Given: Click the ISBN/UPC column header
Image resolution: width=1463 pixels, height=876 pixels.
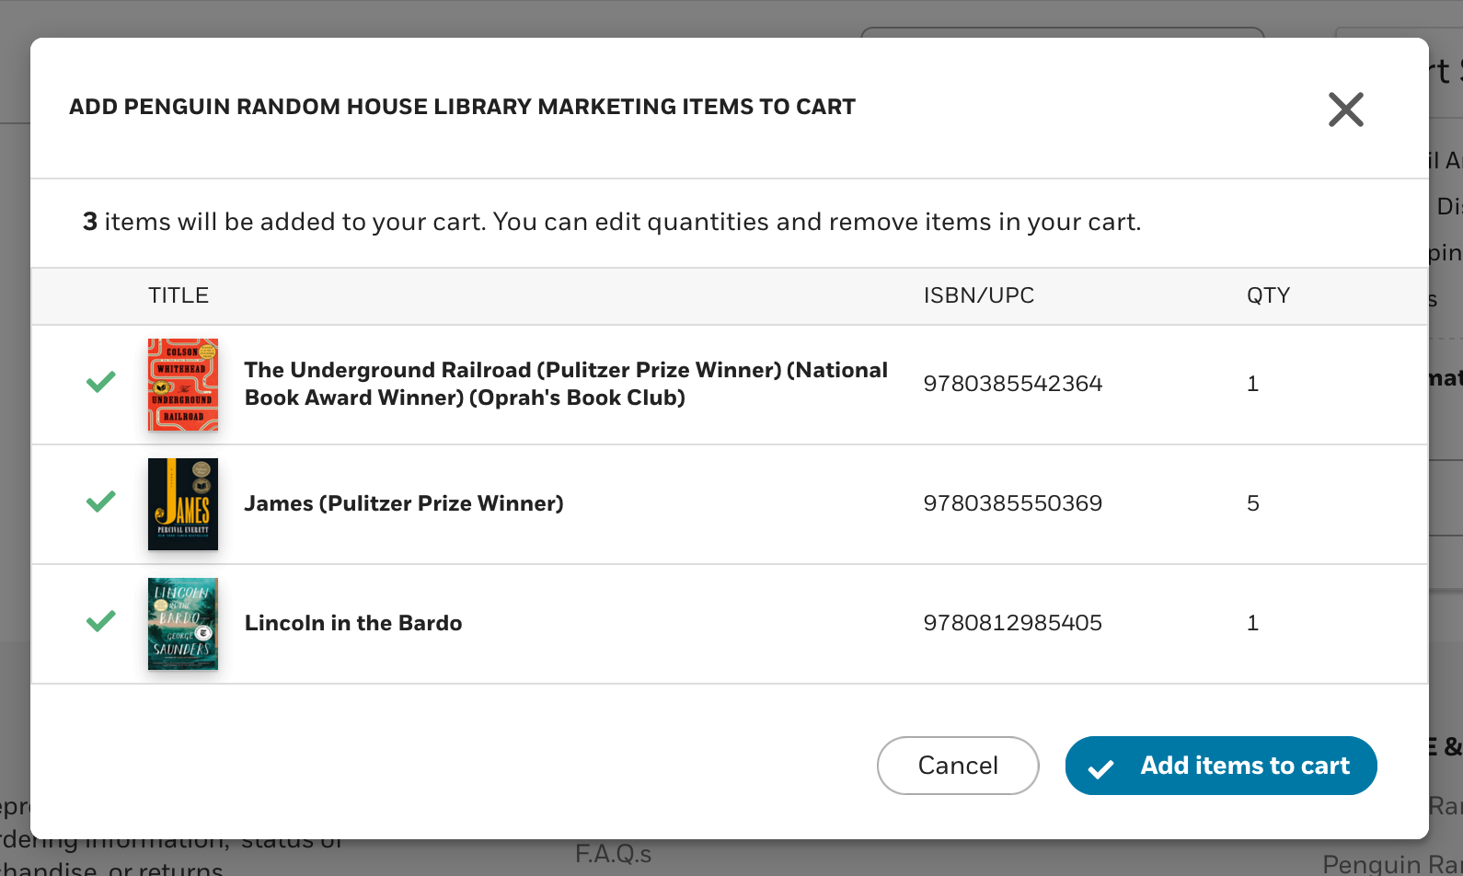Looking at the screenshot, I should click(x=978, y=295).
